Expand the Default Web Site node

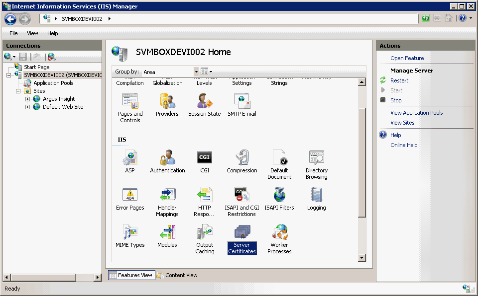[28, 107]
